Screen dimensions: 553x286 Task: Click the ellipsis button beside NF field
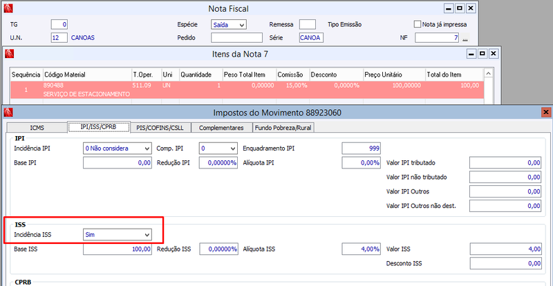(465, 37)
